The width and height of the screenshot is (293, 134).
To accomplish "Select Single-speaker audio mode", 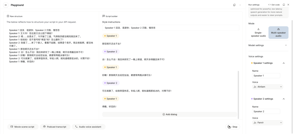I will (258, 32).
